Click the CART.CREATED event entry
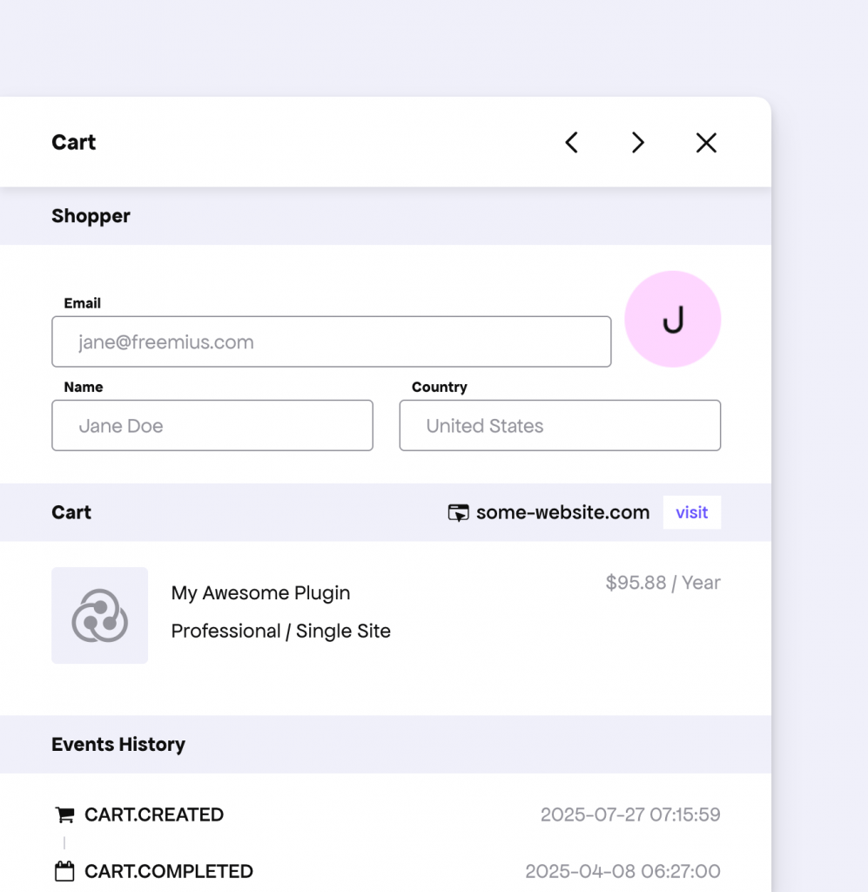 coord(153,814)
